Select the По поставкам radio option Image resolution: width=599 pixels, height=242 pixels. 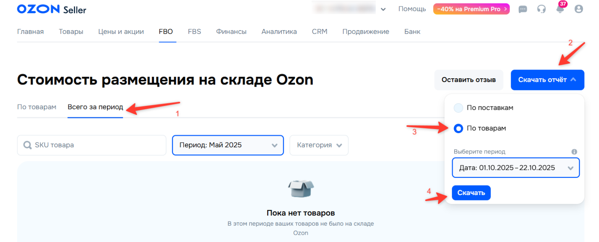tap(458, 108)
